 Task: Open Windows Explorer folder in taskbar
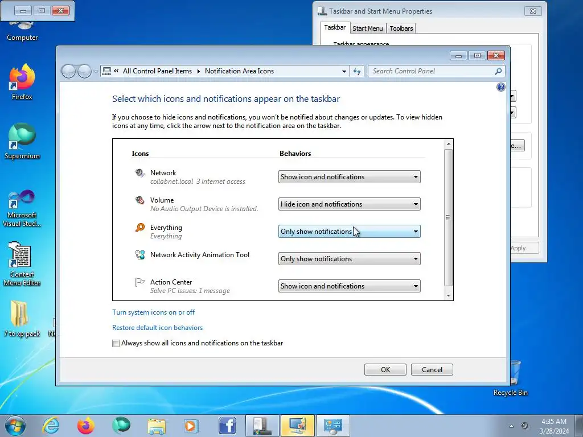pos(157,426)
